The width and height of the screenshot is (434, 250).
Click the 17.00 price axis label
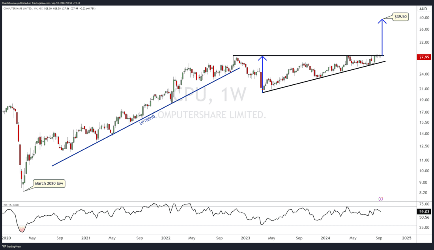(x=424, y=112)
